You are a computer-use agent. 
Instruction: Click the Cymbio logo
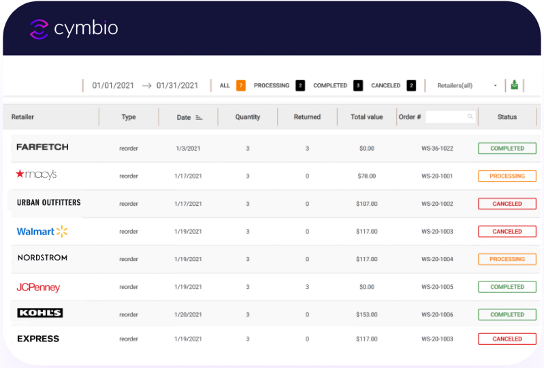74,28
